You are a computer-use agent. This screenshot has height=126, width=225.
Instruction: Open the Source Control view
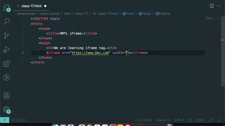point(6,36)
